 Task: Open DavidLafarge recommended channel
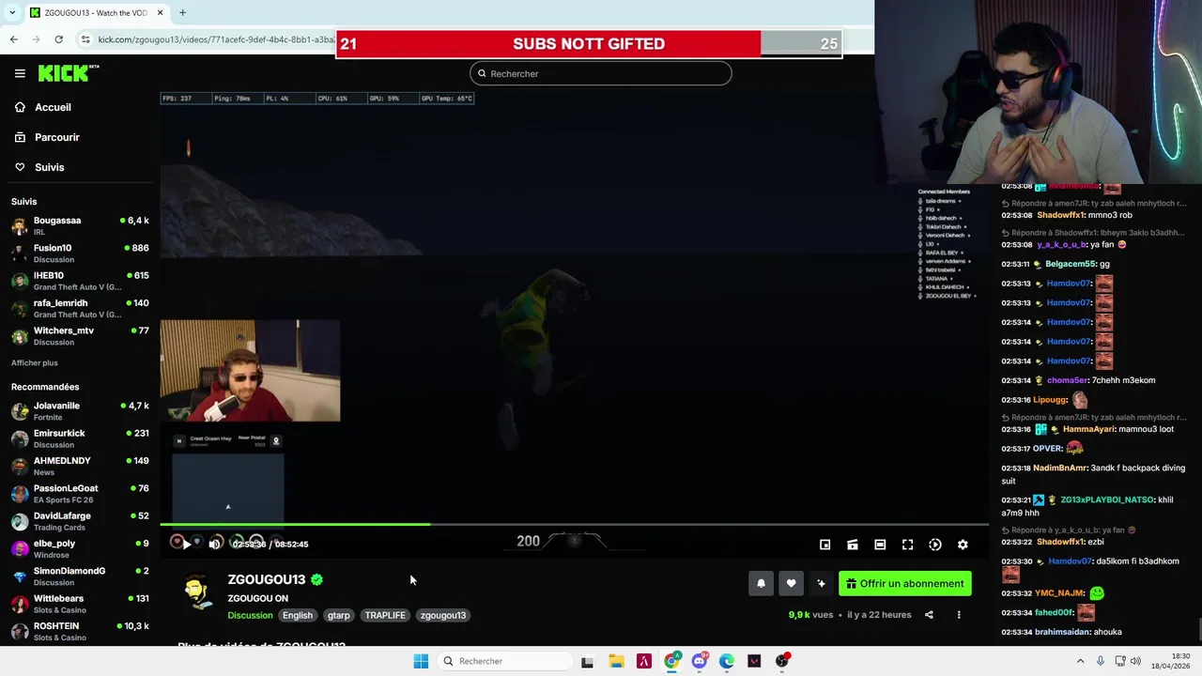pos(80,521)
